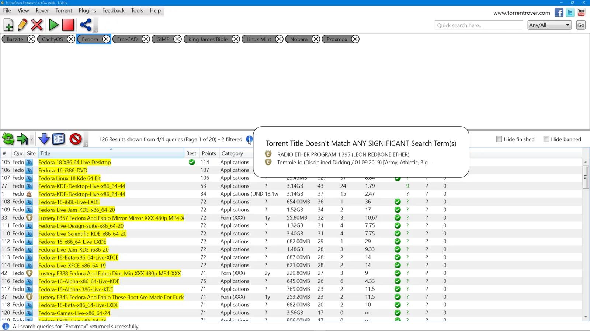
Task: Open the File menu
Action: (7, 10)
